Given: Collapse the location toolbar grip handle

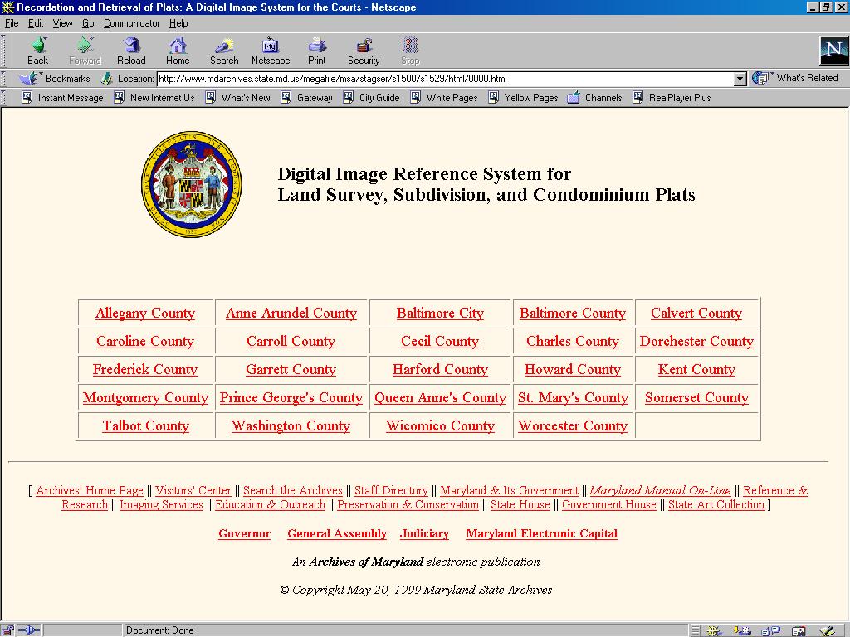Looking at the screenshot, I should pyautogui.click(x=4, y=79).
